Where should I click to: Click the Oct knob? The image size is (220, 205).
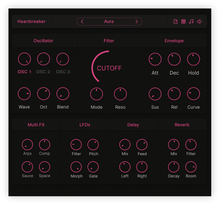click(44, 94)
